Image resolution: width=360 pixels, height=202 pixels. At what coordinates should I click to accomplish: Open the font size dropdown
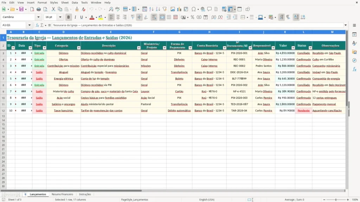(x=60, y=17)
